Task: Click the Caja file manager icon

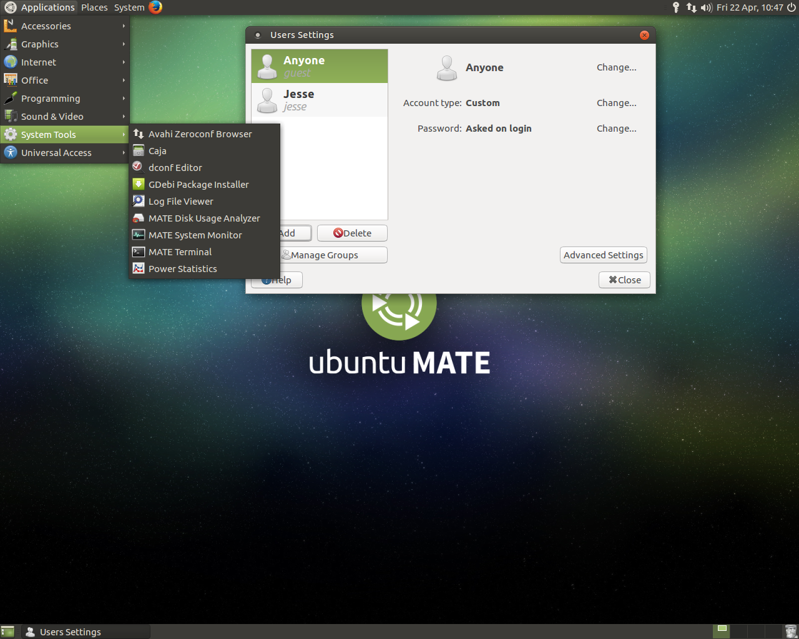Action: 139,150
